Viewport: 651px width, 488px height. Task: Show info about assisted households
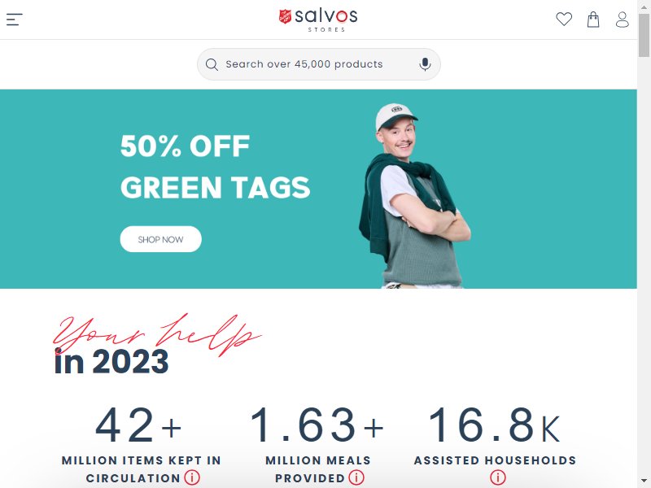click(x=498, y=477)
